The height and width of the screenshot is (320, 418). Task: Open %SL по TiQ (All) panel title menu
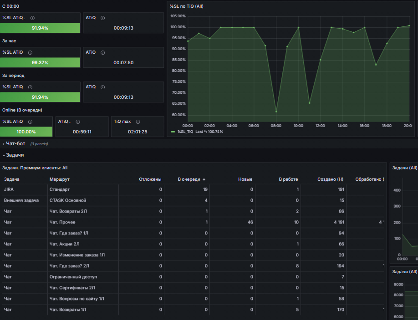[x=186, y=6]
